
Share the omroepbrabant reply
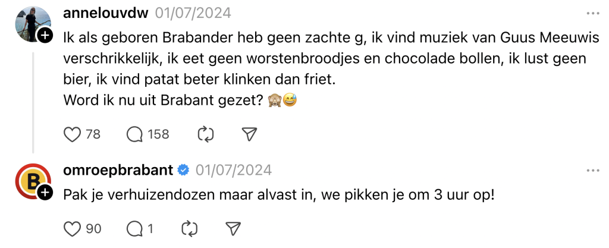click(234, 228)
